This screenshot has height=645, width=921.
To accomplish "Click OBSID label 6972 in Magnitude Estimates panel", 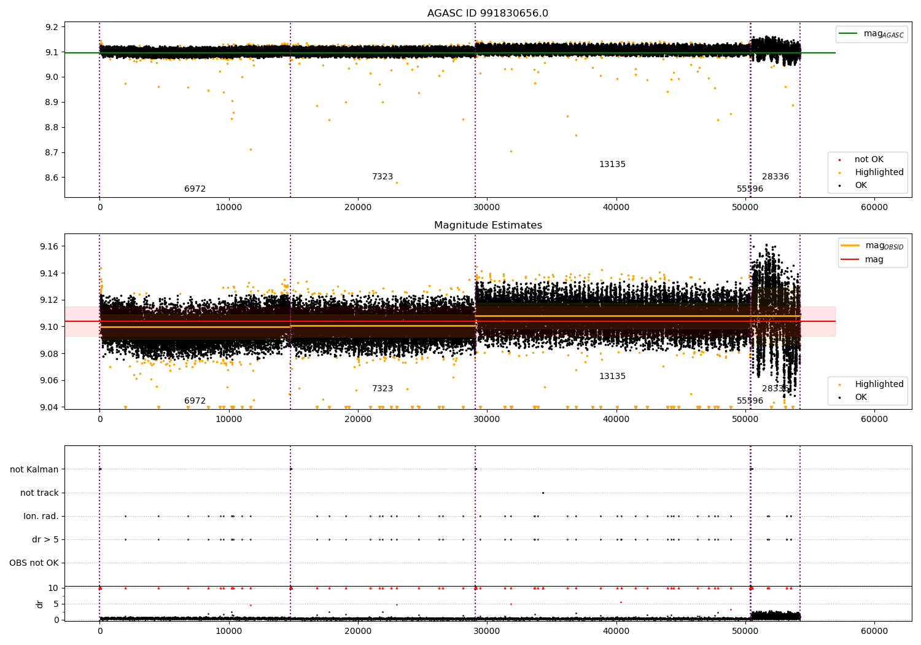I will 195,401.
